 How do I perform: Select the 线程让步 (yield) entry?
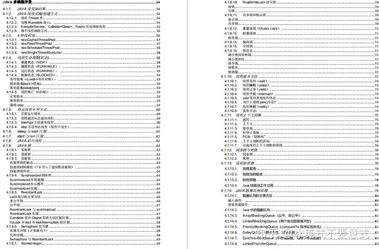302,89
